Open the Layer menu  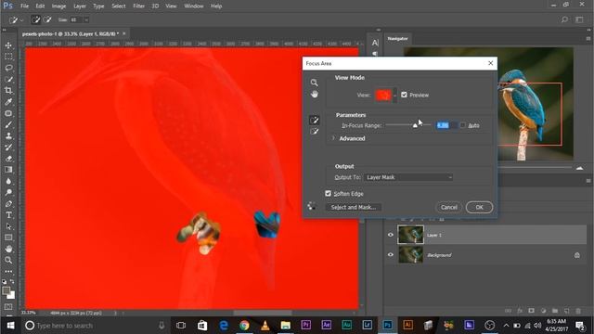click(80, 6)
